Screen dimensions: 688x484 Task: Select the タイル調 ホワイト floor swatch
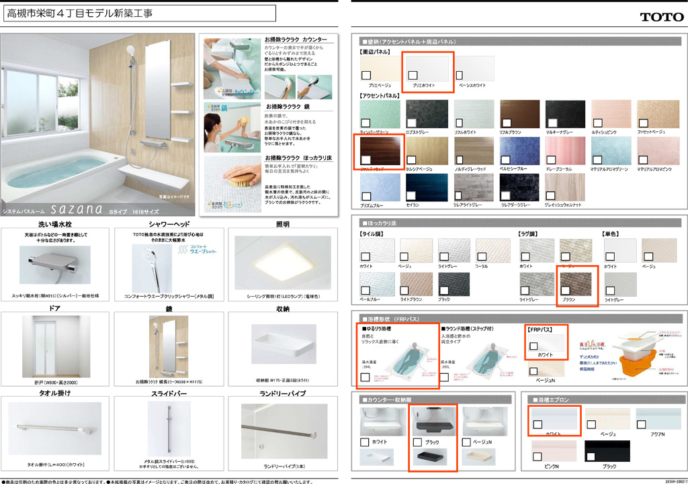point(377,250)
